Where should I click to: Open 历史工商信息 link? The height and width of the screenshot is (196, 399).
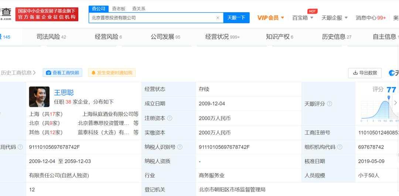pyautogui.click(x=18, y=73)
